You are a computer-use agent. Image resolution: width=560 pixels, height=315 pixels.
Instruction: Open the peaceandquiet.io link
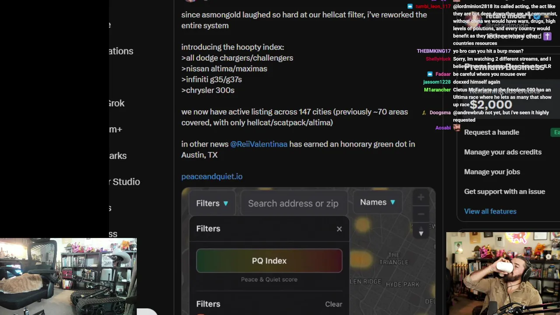(212, 176)
